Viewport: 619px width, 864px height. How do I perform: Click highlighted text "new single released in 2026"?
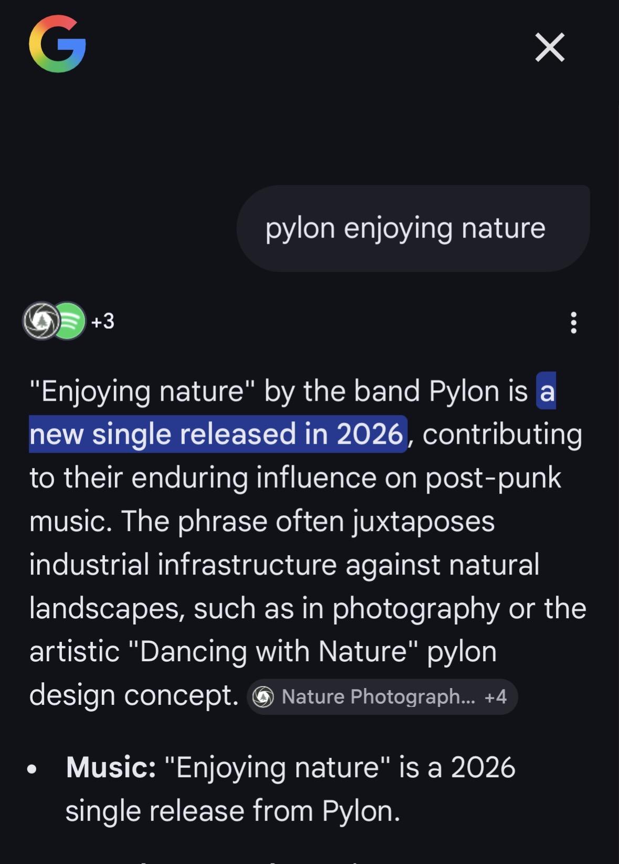pos(215,434)
